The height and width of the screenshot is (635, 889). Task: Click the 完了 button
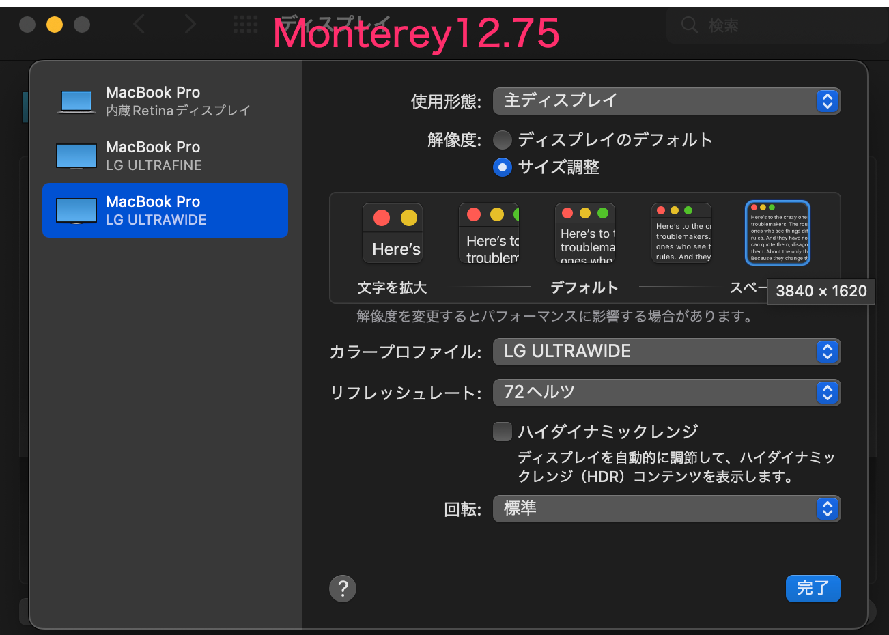[813, 588]
